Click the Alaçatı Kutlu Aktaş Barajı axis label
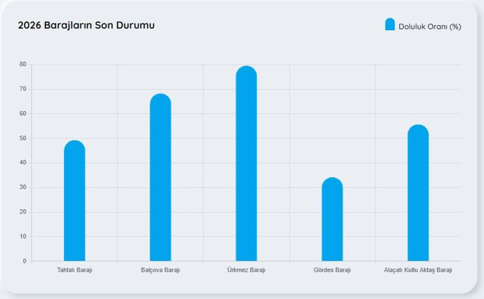This screenshot has height=299, width=484. 418,270
